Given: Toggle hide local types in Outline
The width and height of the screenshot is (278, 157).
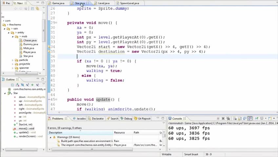Looking at the screenshot, I should 37,85.
